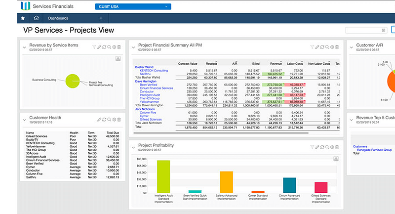Viewport: 395px width, 214px height.
Task: Go to the home page icon
Action: click(x=37, y=18)
